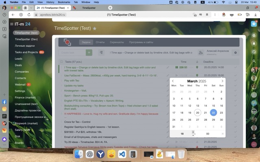Mark Time app task complete with checkmark
The height and width of the screenshot is (162, 260).
(235, 68)
